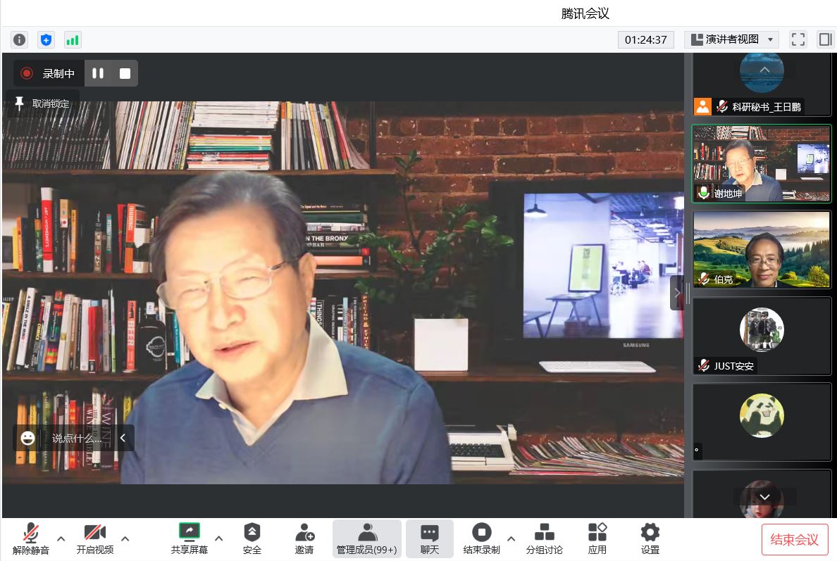
Task: Expand screen share options arrow beside 共享屏幕
Action: [x=218, y=539]
